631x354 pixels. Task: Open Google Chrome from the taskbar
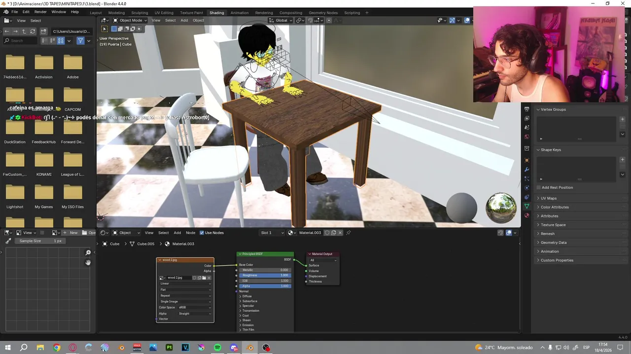pyautogui.click(x=57, y=348)
